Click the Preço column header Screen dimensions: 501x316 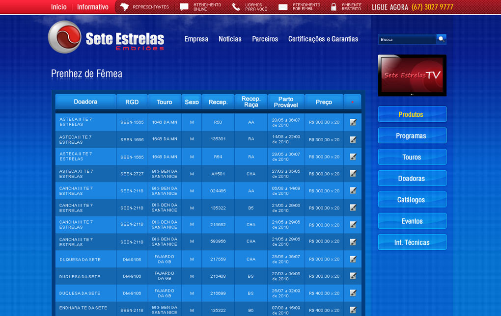[x=324, y=102]
